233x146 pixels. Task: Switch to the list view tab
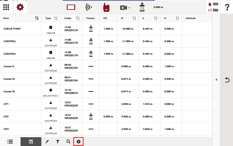tap(10, 142)
